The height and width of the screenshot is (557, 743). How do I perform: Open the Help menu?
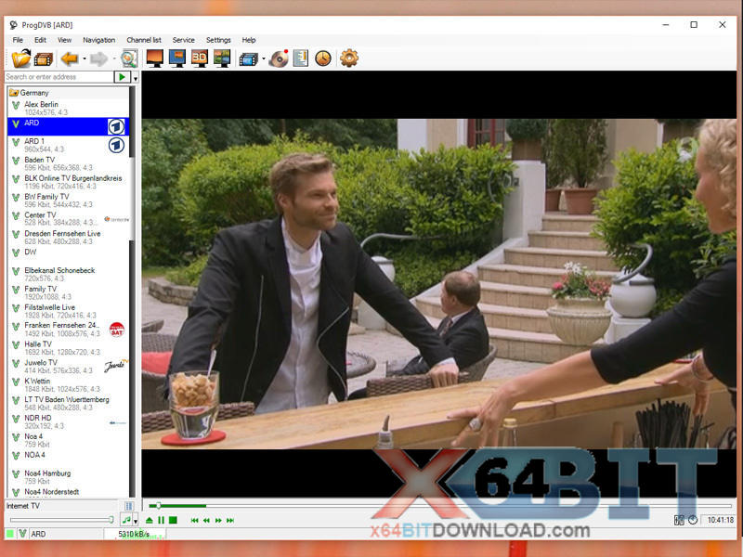pos(249,40)
